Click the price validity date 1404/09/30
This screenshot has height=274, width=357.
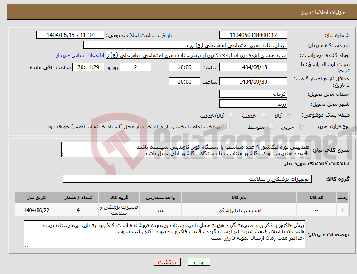click(x=253, y=81)
